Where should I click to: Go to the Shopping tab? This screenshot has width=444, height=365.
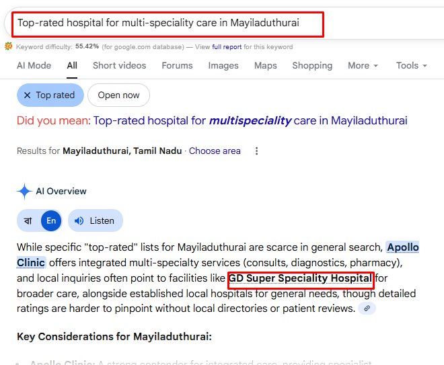311,65
